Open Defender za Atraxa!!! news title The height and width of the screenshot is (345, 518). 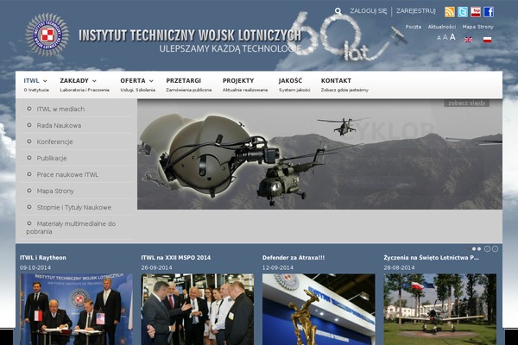click(x=294, y=258)
